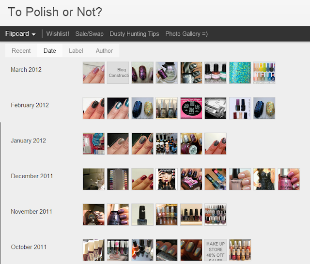Open the Blog Construction post card
Viewport: 310px width, 264px height.
coord(118,73)
